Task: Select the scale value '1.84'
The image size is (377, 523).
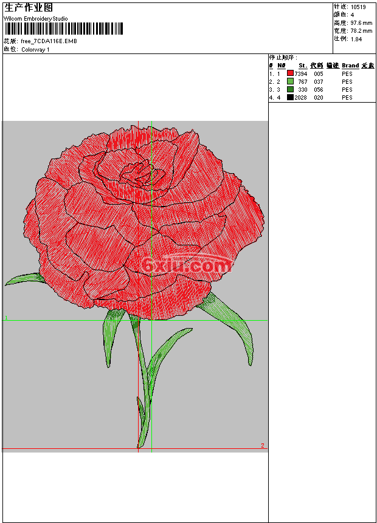Action: [x=356, y=39]
